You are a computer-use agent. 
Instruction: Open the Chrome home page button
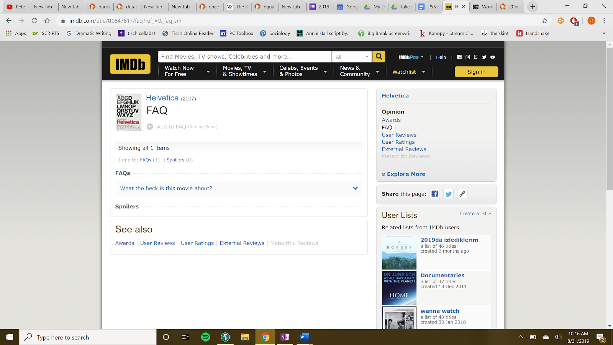(47, 21)
